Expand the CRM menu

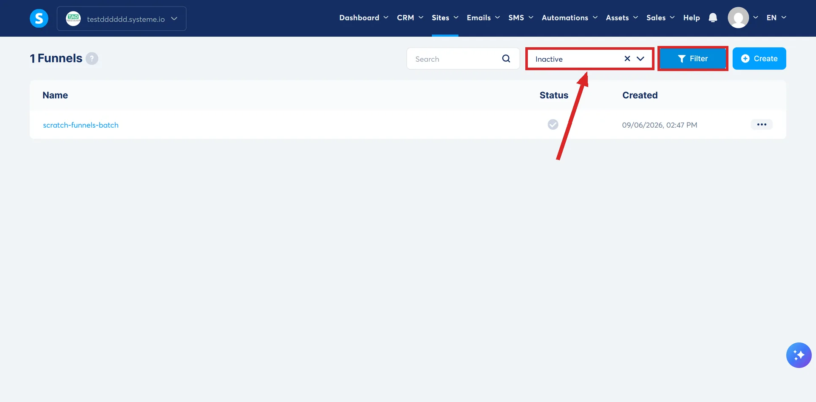(410, 17)
